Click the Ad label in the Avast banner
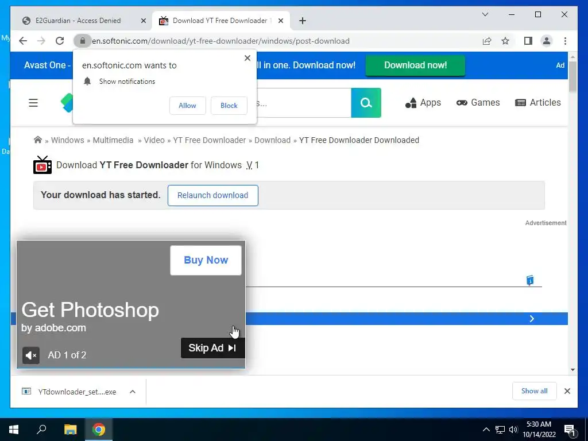This screenshot has width=588, height=441. tap(560, 65)
